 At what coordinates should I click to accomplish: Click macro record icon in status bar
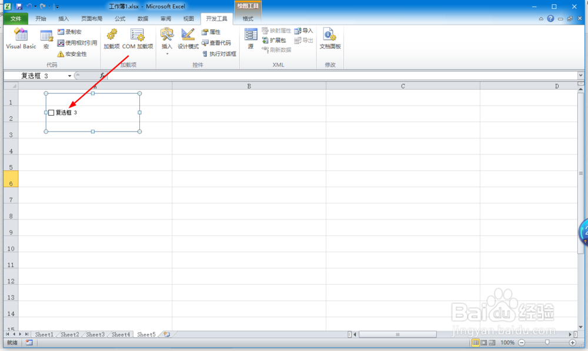29,343
